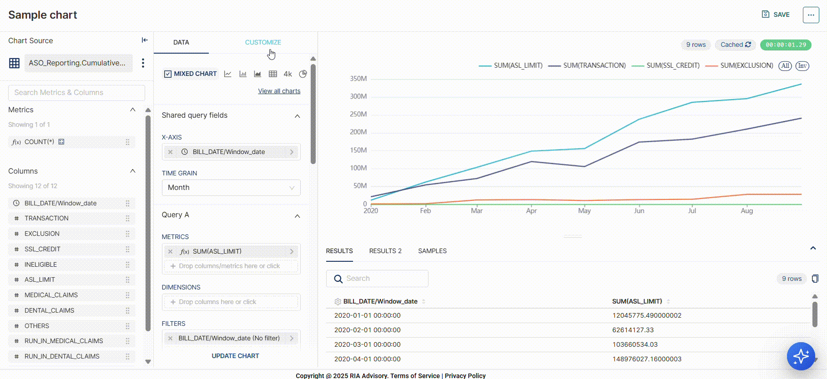Open the dataset three-dot options menu

[143, 63]
